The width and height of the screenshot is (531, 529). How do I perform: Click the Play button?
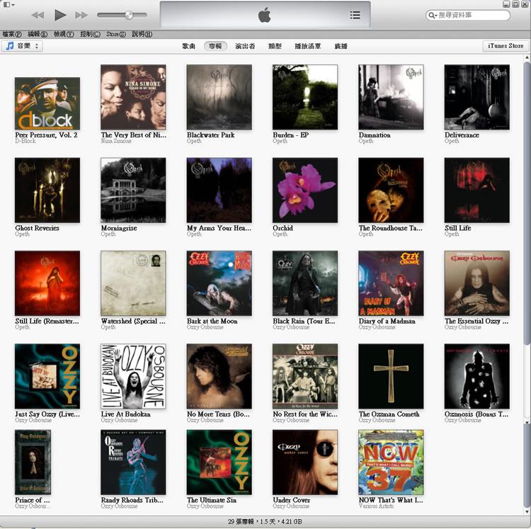point(60,15)
